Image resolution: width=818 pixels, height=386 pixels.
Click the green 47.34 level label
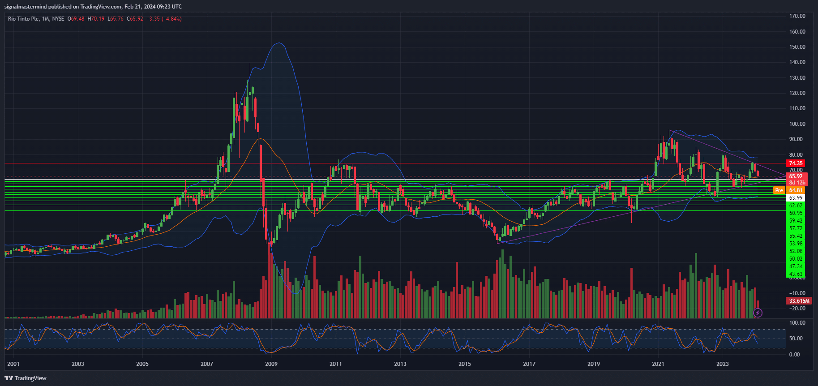point(796,266)
